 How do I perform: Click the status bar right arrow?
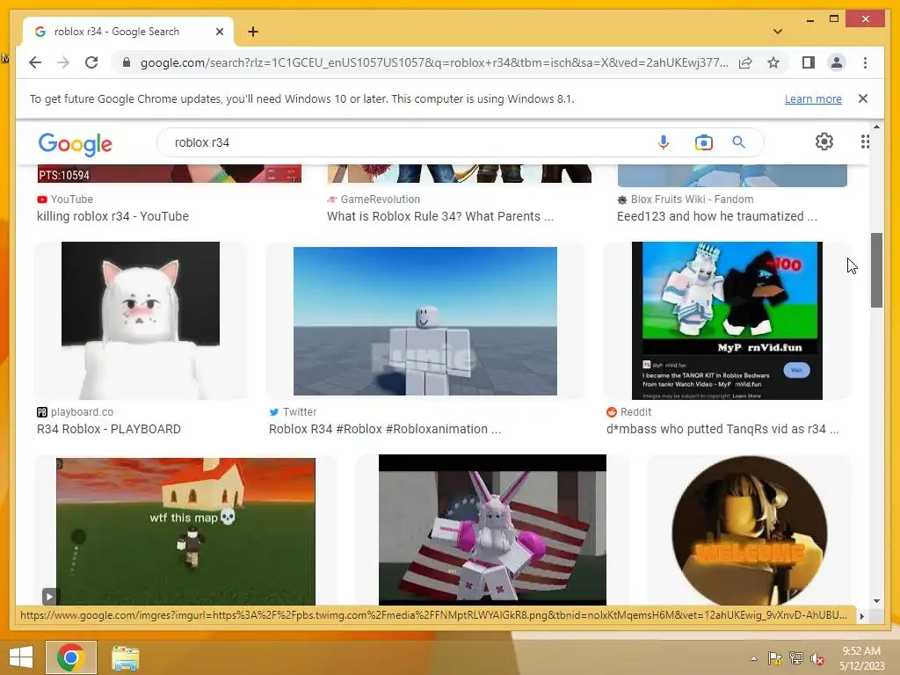pyautogui.click(x=861, y=616)
